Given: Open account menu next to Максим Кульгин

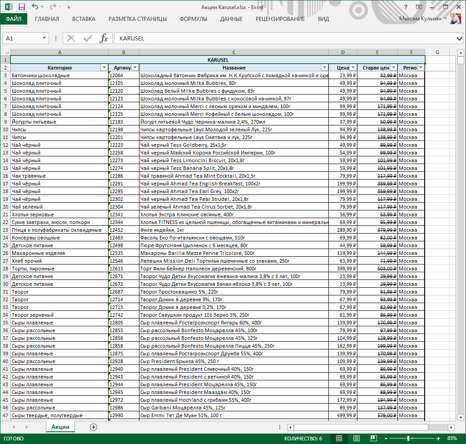Looking at the screenshot, I should 446,19.
